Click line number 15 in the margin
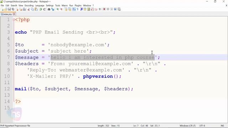This screenshot has width=228, height=128. click(7, 108)
